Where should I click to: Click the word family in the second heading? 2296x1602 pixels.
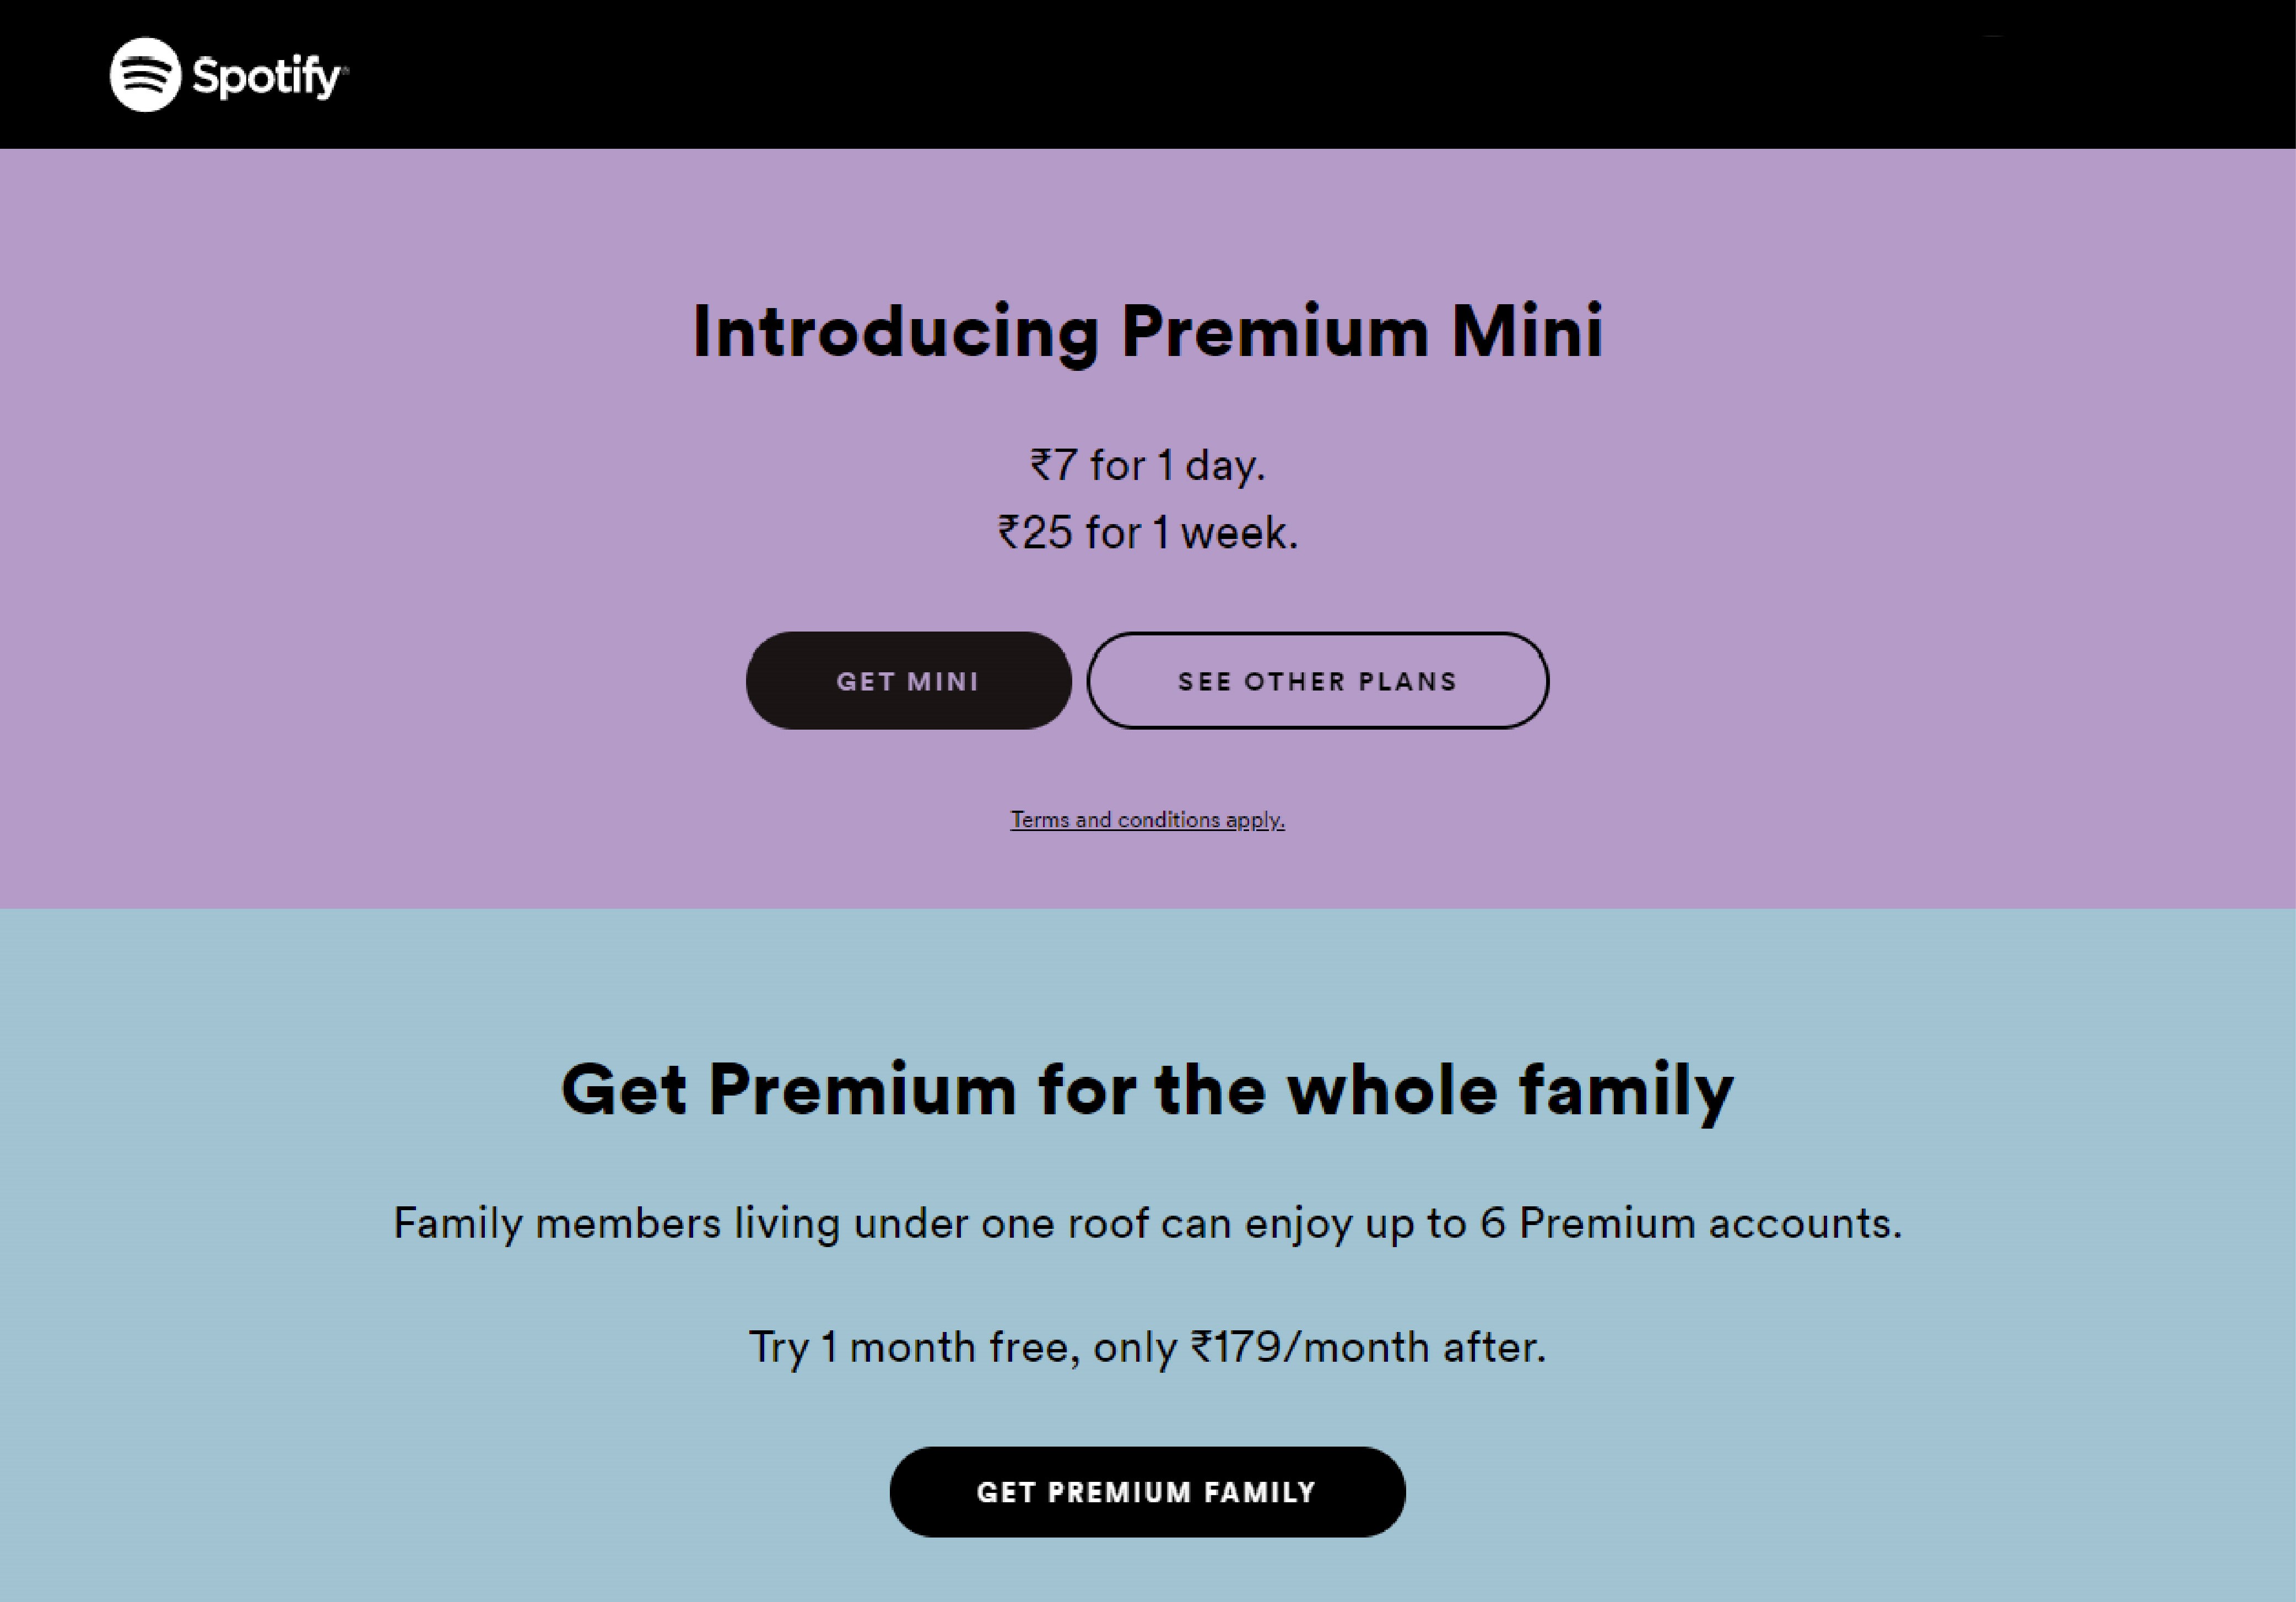[x=1627, y=1092]
